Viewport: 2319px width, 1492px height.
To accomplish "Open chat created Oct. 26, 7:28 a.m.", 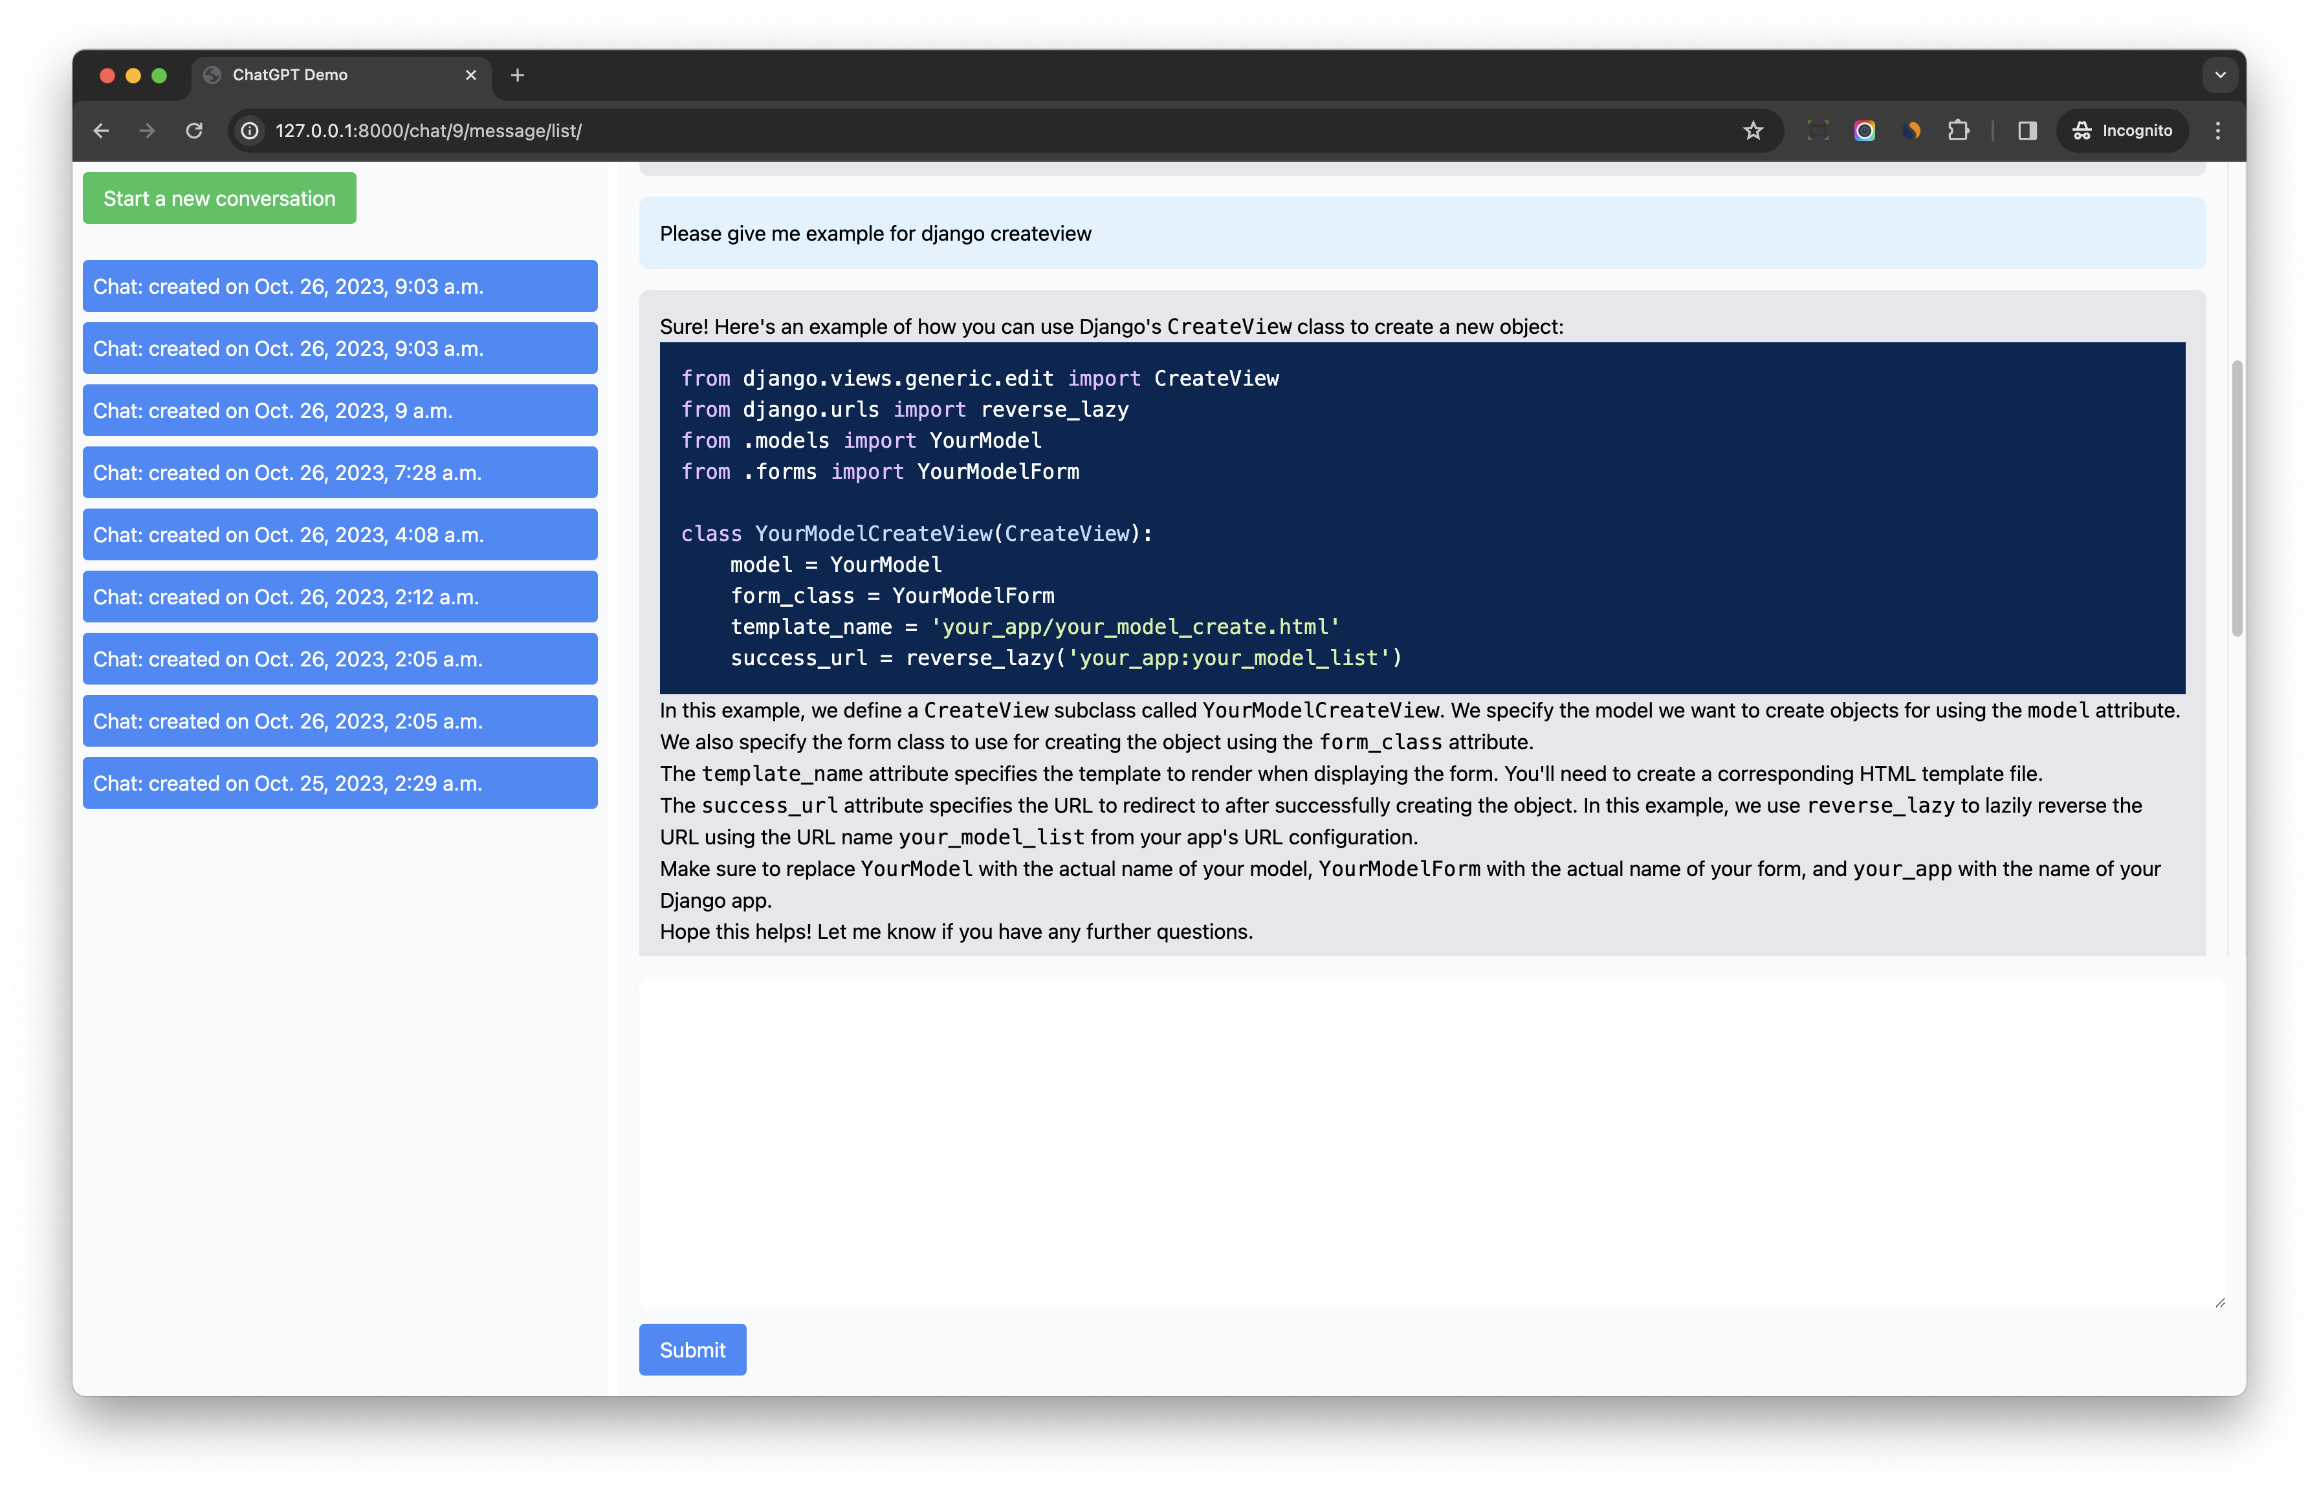I will [339, 473].
